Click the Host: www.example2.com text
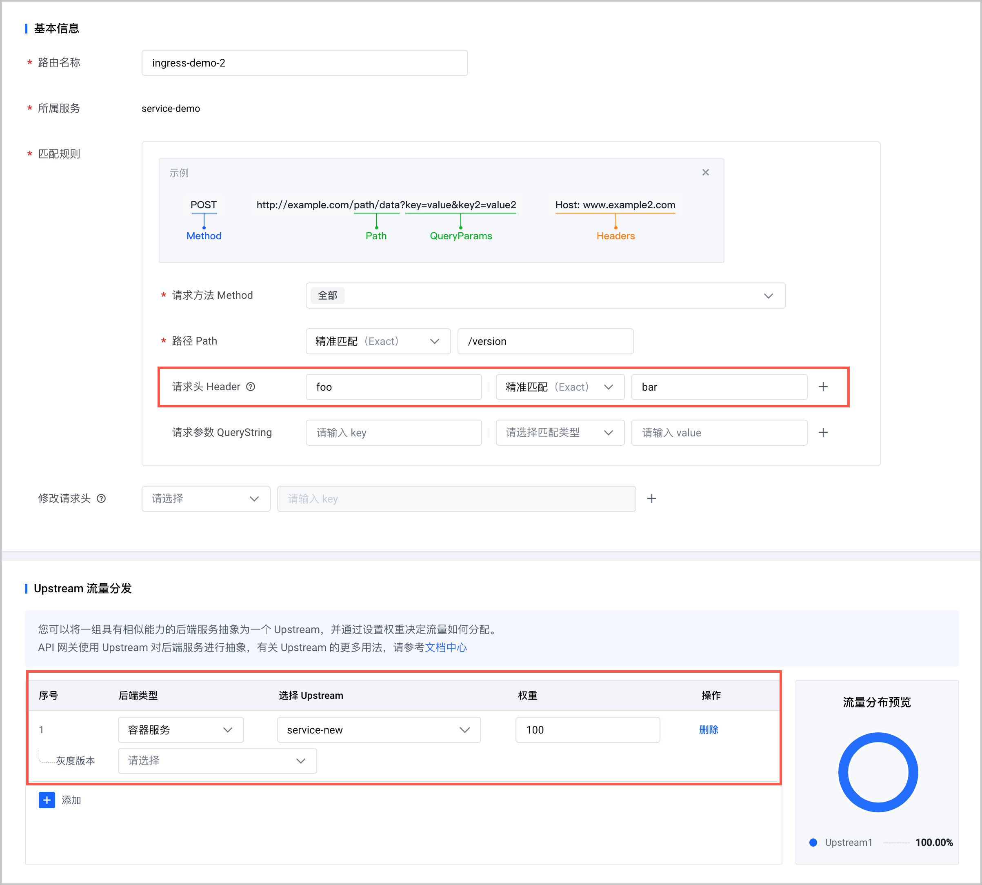982x885 pixels. (615, 205)
